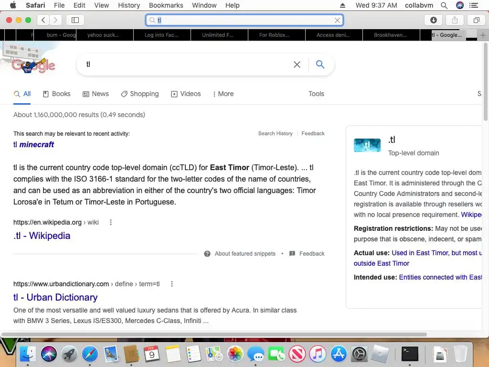Click the .tl knowledge panel thumbnail
This screenshot has width=489, height=367.
pyautogui.click(x=367, y=145)
